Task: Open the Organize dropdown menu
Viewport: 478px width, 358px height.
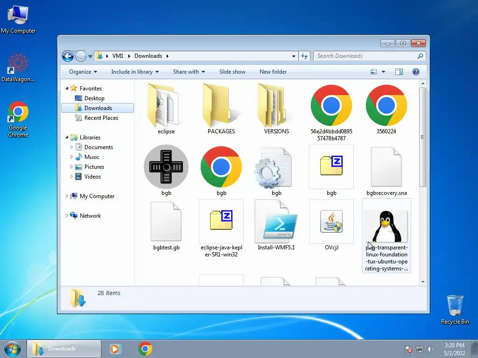Action: tap(83, 72)
